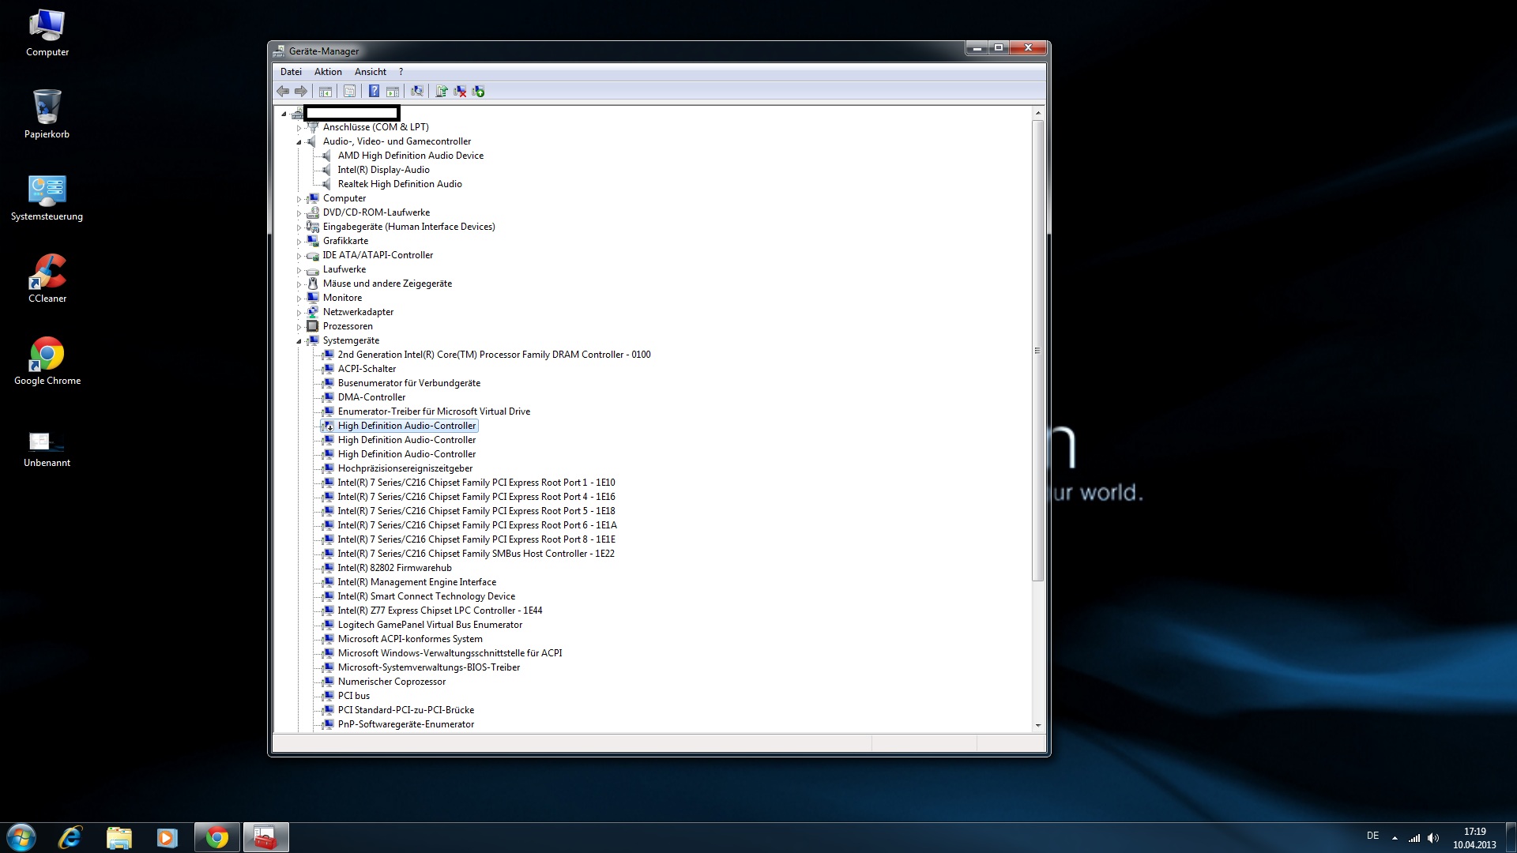The image size is (1517, 853).
Task: Click the show/hide console tree icon
Action: (325, 92)
